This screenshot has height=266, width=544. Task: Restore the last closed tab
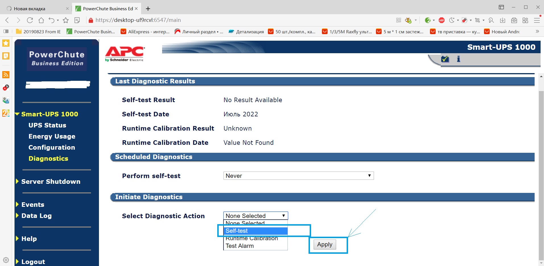tap(51, 20)
